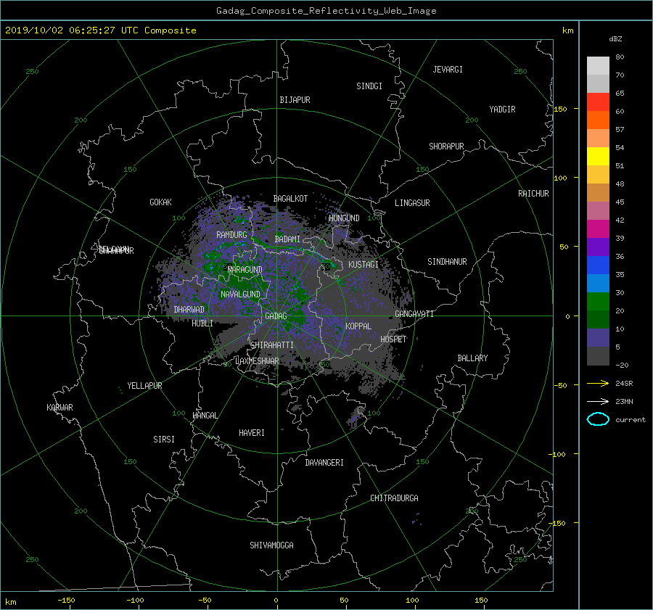Screen dimensions: 653x610
Task: Click the DHARWAD city label
Action: [189, 310]
